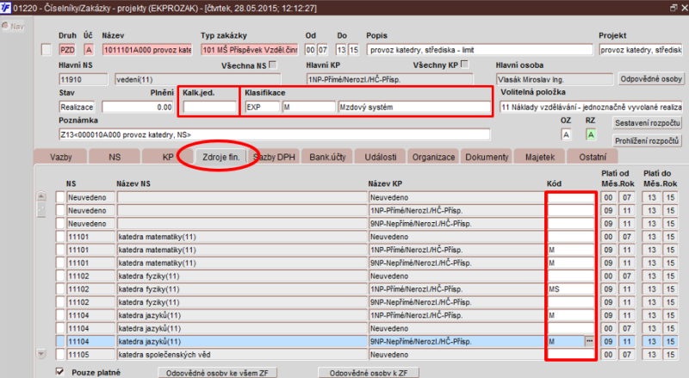Click the Název field 1011101A000
The width and height of the screenshot is (689, 378).
pyautogui.click(x=147, y=50)
